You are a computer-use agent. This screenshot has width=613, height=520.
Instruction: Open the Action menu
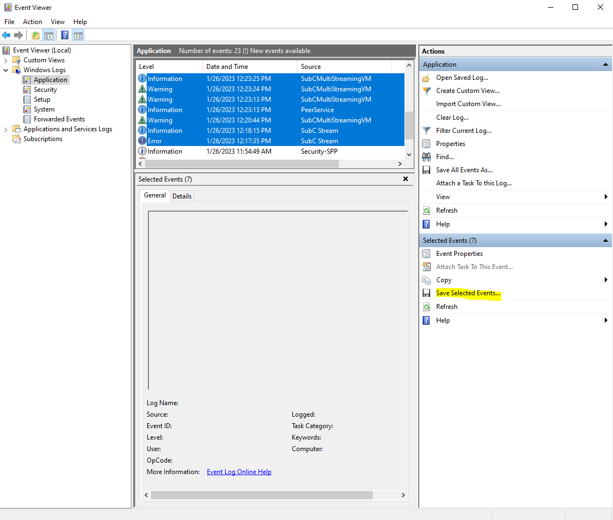(32, 22)
